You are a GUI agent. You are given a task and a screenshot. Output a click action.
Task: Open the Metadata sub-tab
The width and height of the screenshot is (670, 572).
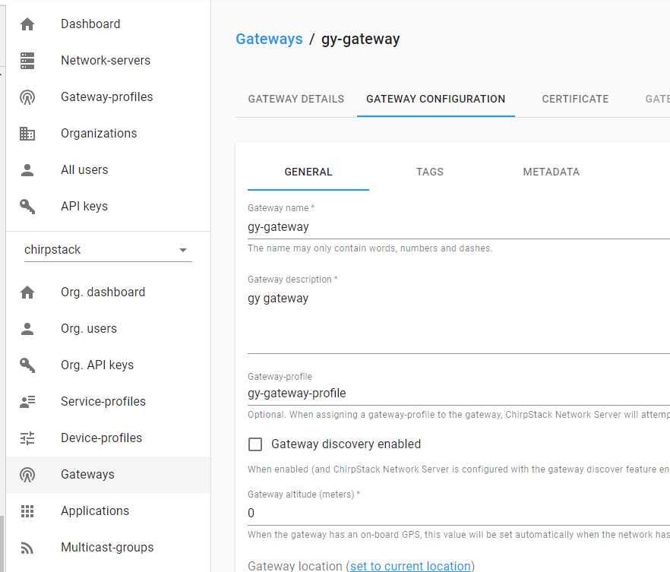(551, 172)
